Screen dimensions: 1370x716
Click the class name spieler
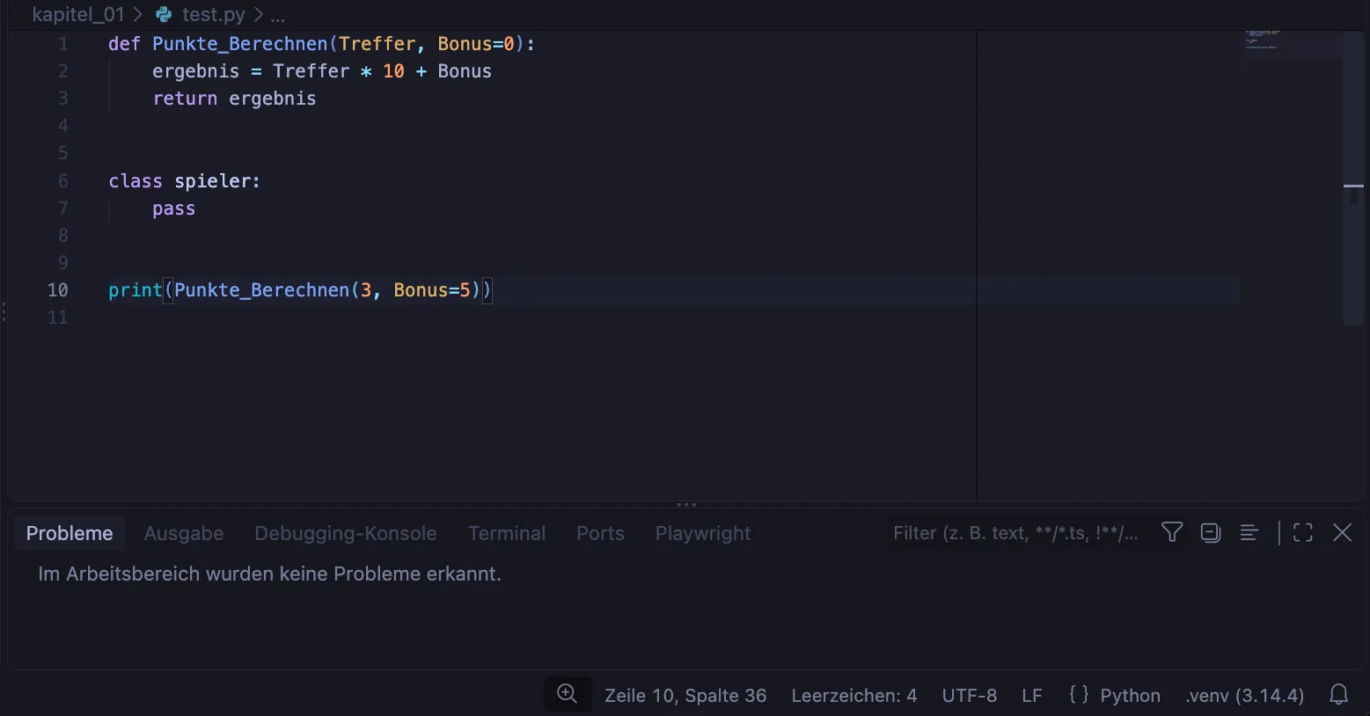(x=213, y=181)
